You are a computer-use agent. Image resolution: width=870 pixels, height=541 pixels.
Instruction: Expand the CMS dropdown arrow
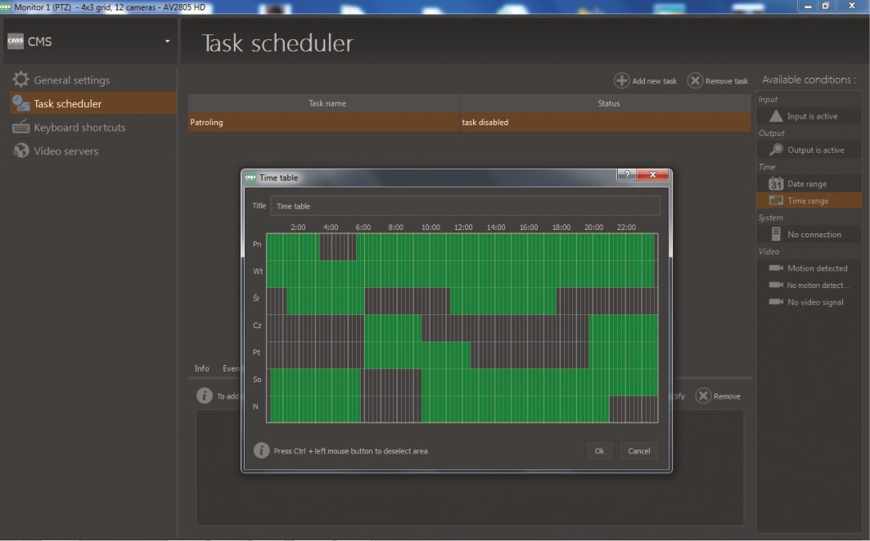point(167,42)
